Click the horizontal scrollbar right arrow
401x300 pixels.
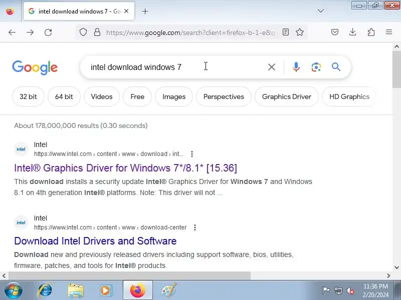coord(388,275)
